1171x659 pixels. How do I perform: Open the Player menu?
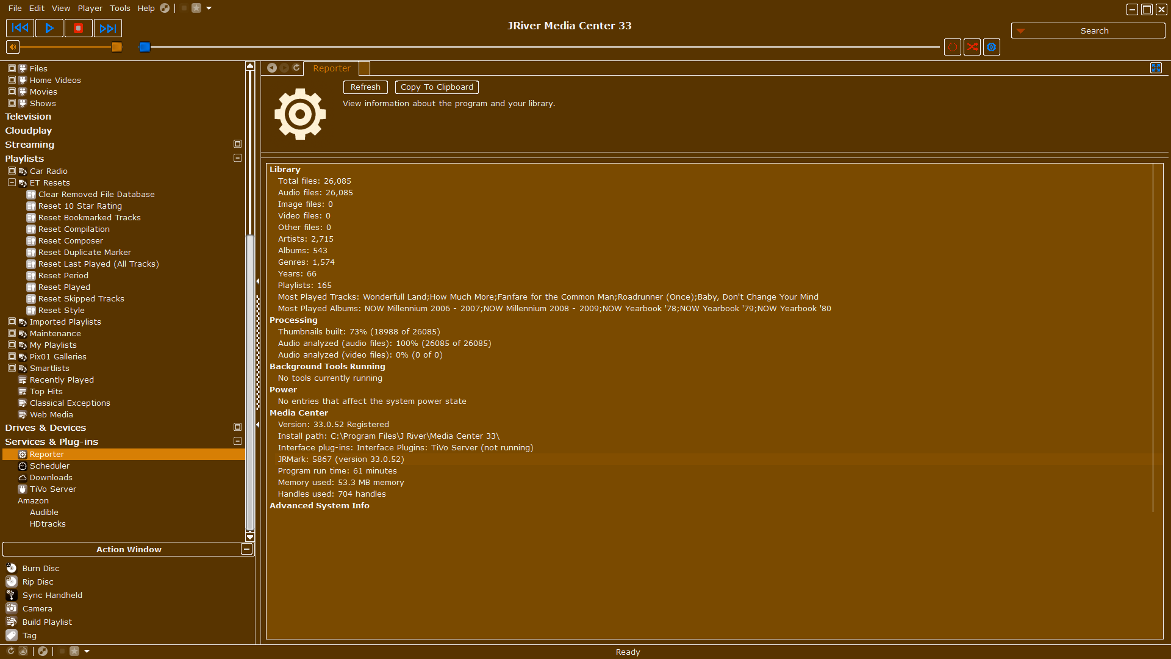point(90,8)
